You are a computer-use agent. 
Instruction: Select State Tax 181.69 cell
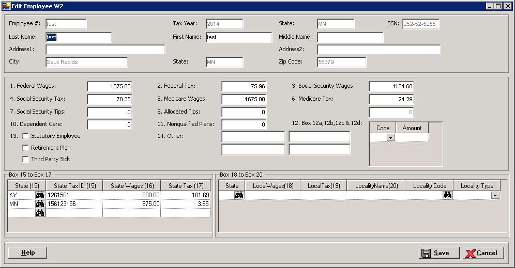[x=186, y=195]
